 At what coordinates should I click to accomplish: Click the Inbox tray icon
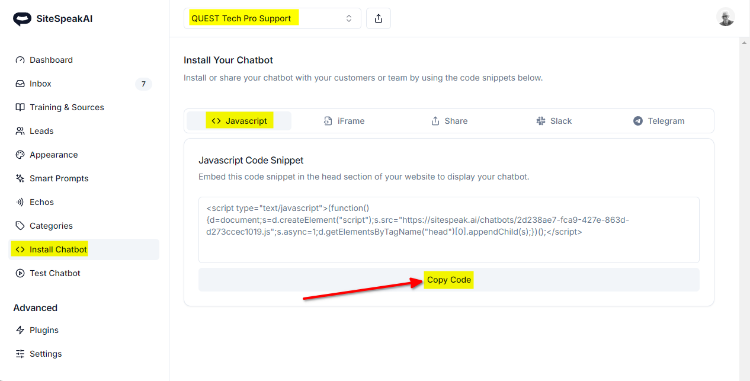[x=20, y=84]
